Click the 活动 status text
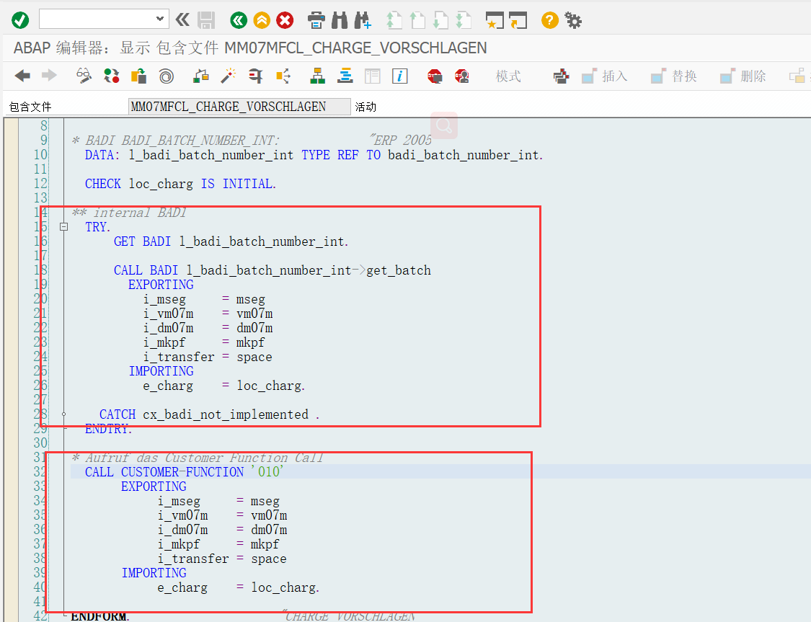This screenshot has height=622, width=811. (x=365, y=107)
